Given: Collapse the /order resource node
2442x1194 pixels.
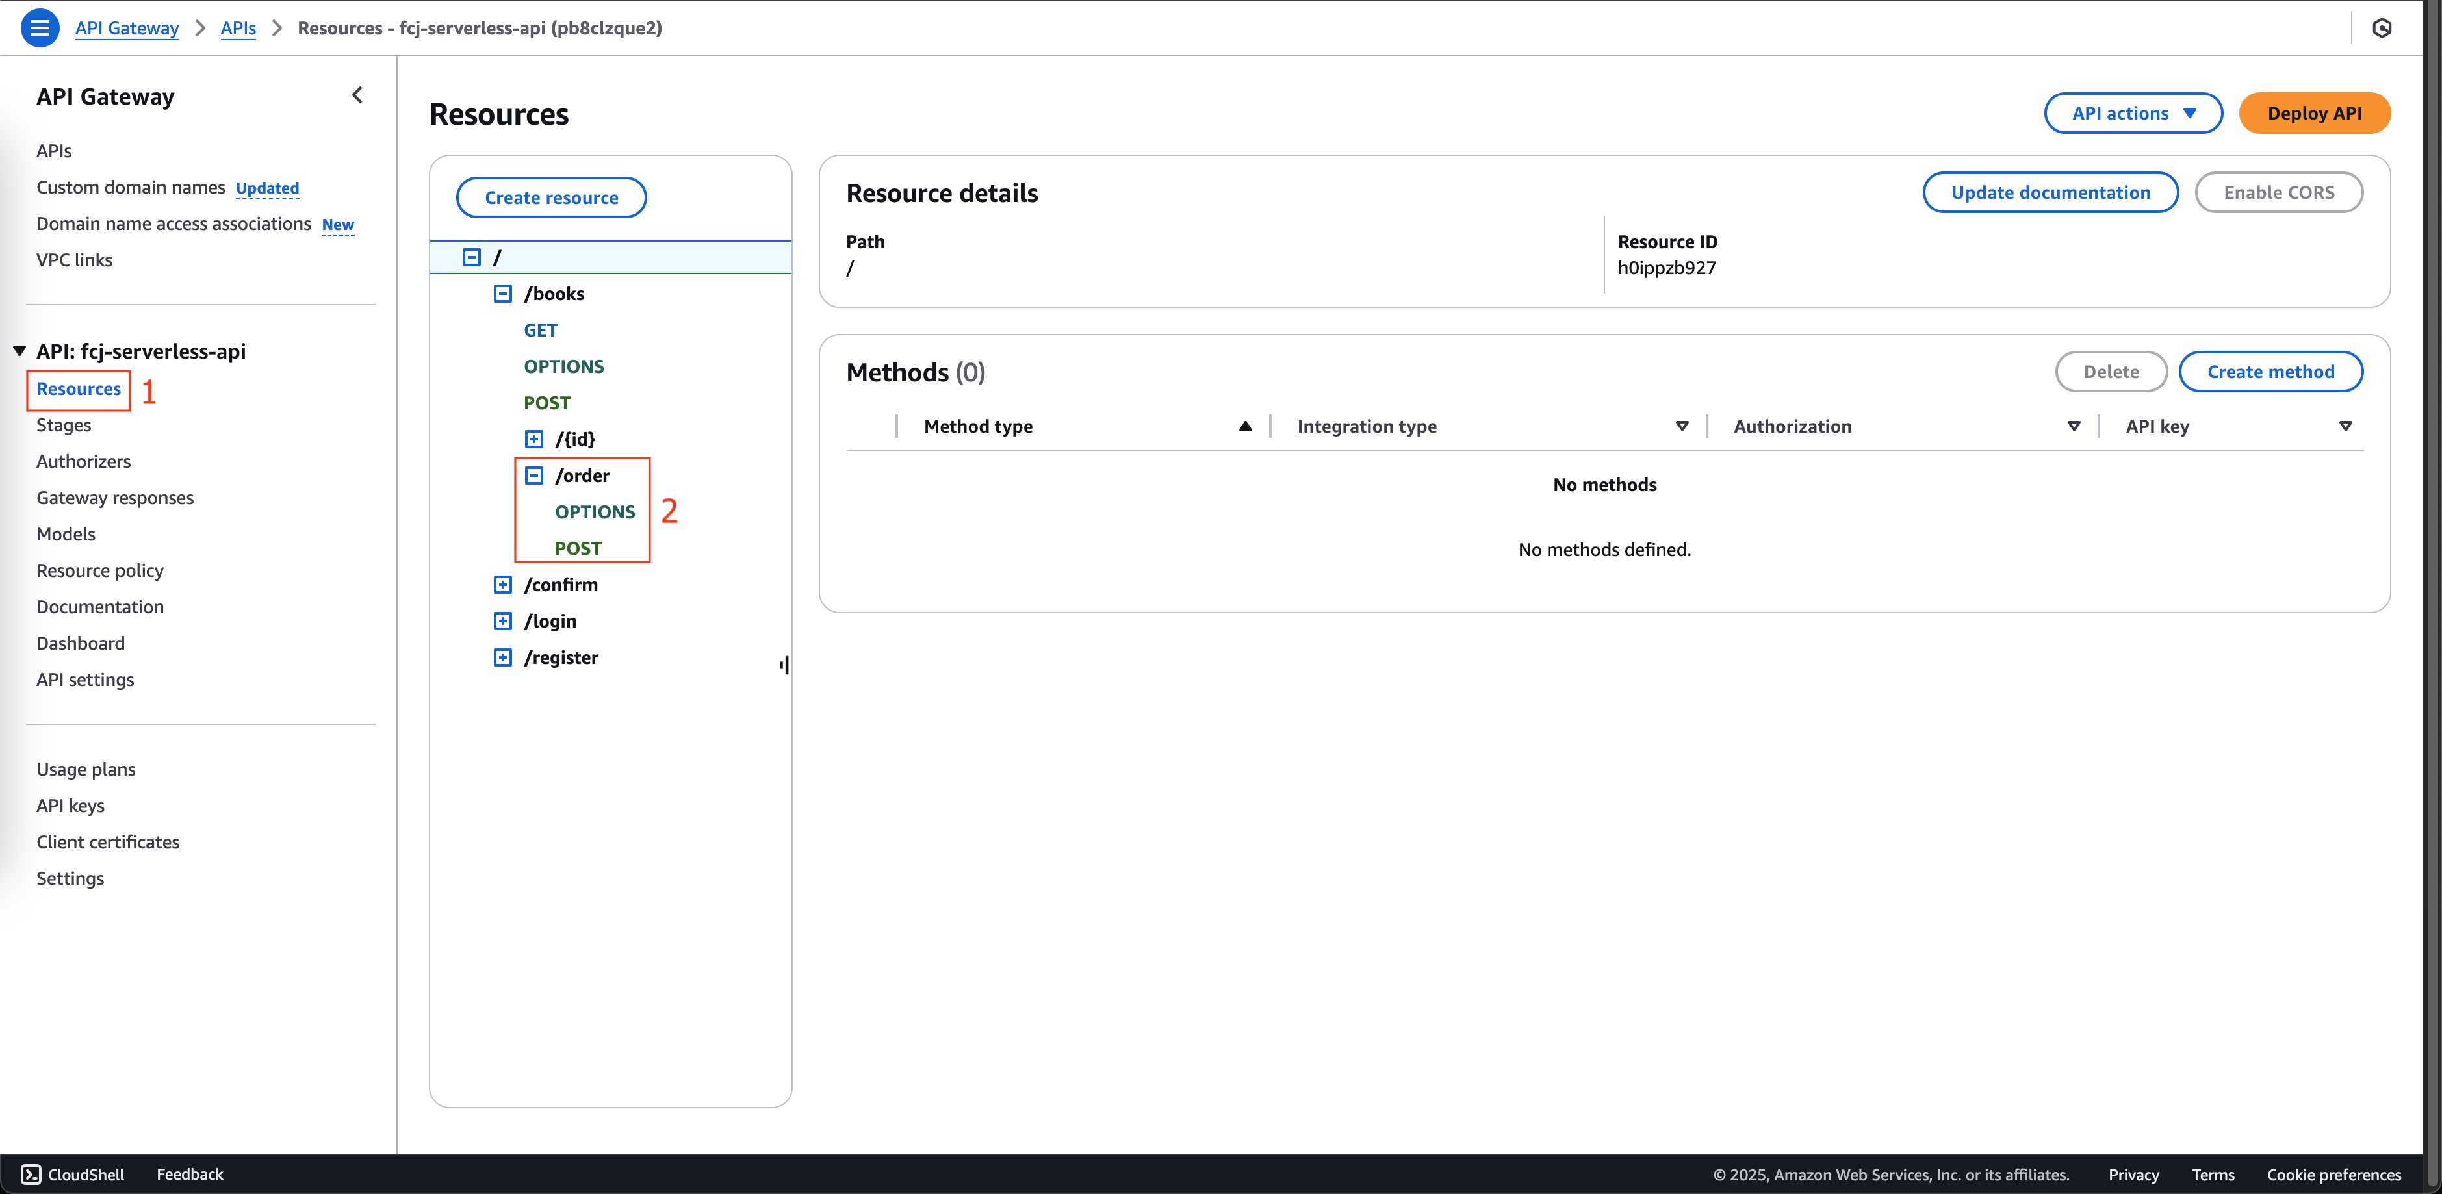Looking at the screenshot, I should [x=533, y=476].
